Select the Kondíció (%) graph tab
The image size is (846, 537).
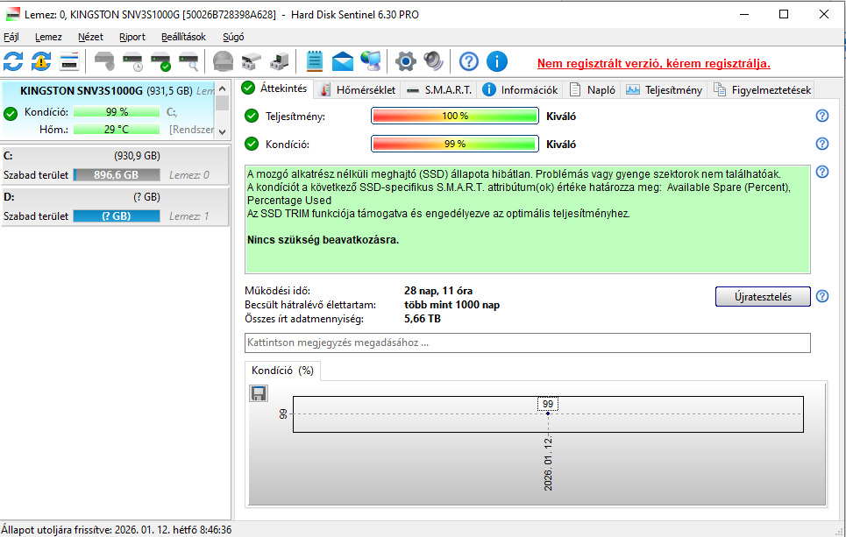282,371
